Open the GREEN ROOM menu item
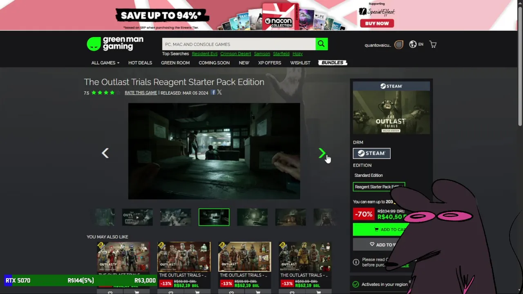The image size is (523, 294). (x=175, y=63)
